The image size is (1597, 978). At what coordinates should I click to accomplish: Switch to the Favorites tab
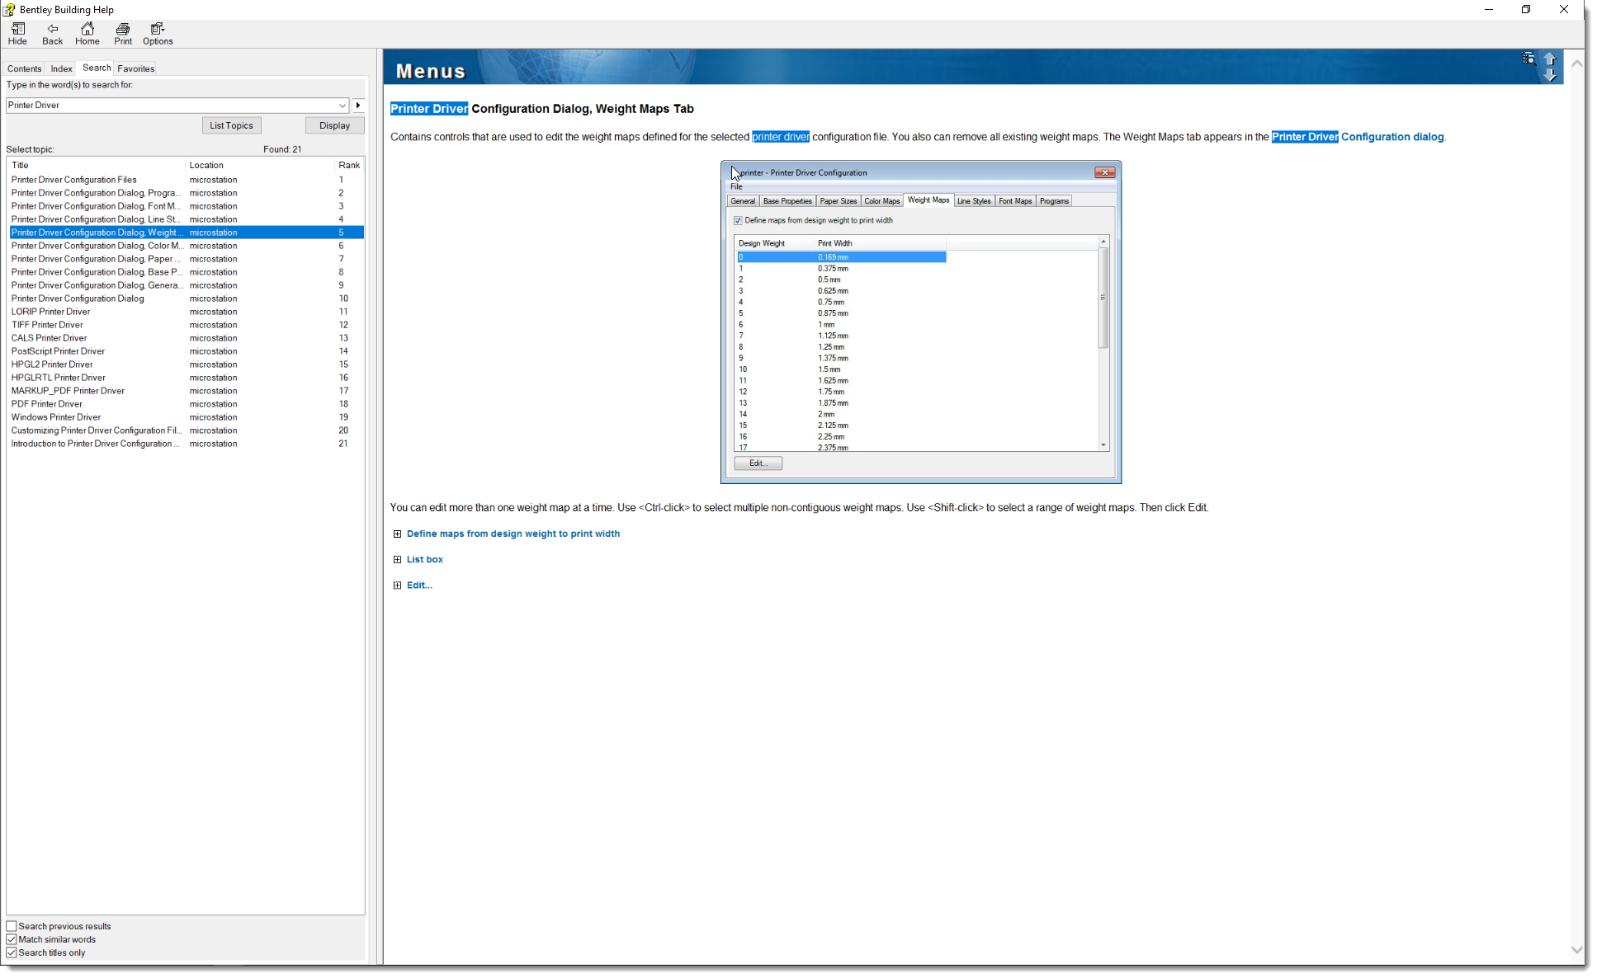(x=135, y=68)
